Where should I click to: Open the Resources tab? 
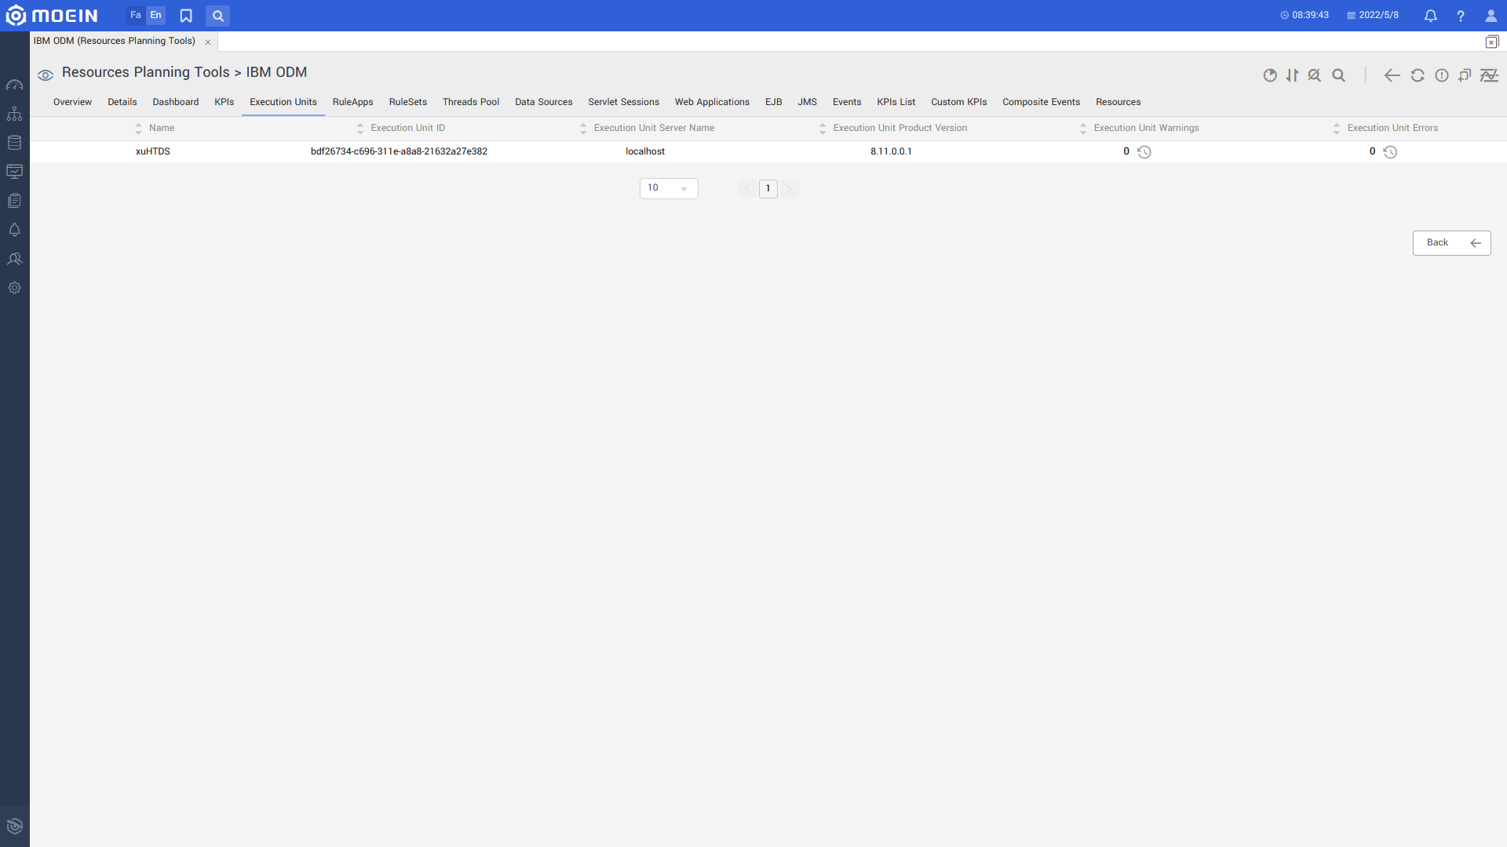pos(1118,102)
